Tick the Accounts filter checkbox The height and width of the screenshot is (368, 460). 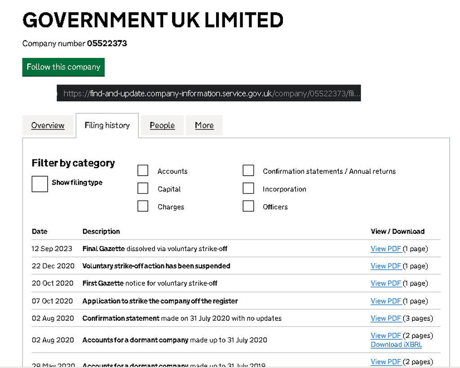tap(143, 171)
